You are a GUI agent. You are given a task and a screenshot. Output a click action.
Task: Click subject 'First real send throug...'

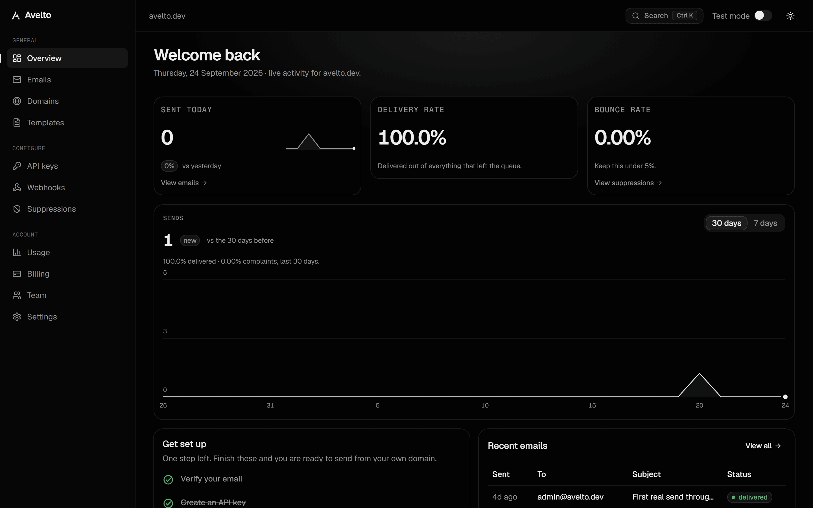pos(673,497)
